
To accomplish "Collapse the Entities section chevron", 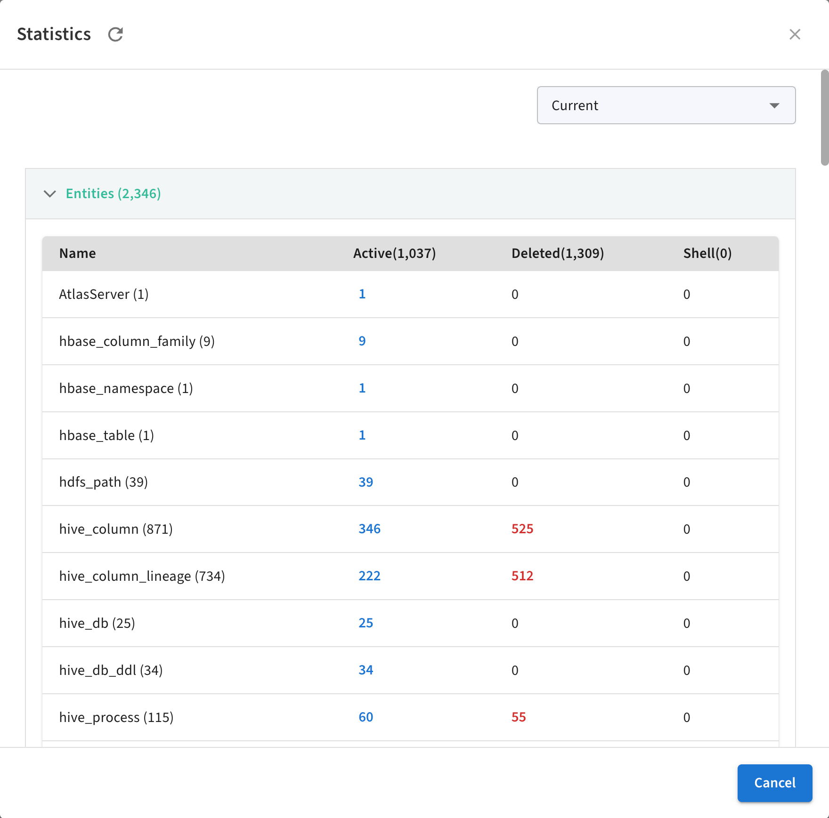I will click(50, 194).
